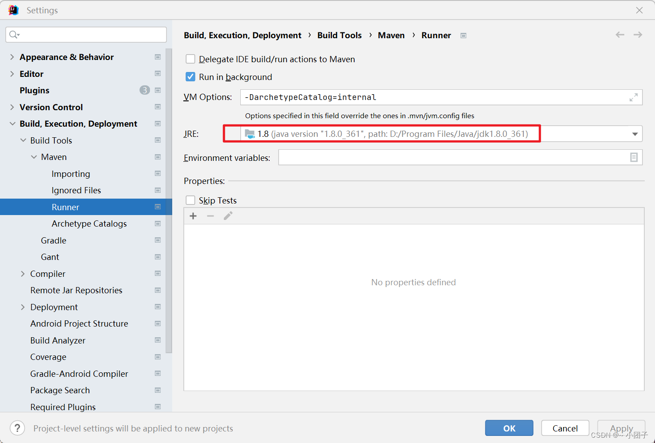Click project-level icon beside Package Search

pyautogui.click(x=158, y=390)
